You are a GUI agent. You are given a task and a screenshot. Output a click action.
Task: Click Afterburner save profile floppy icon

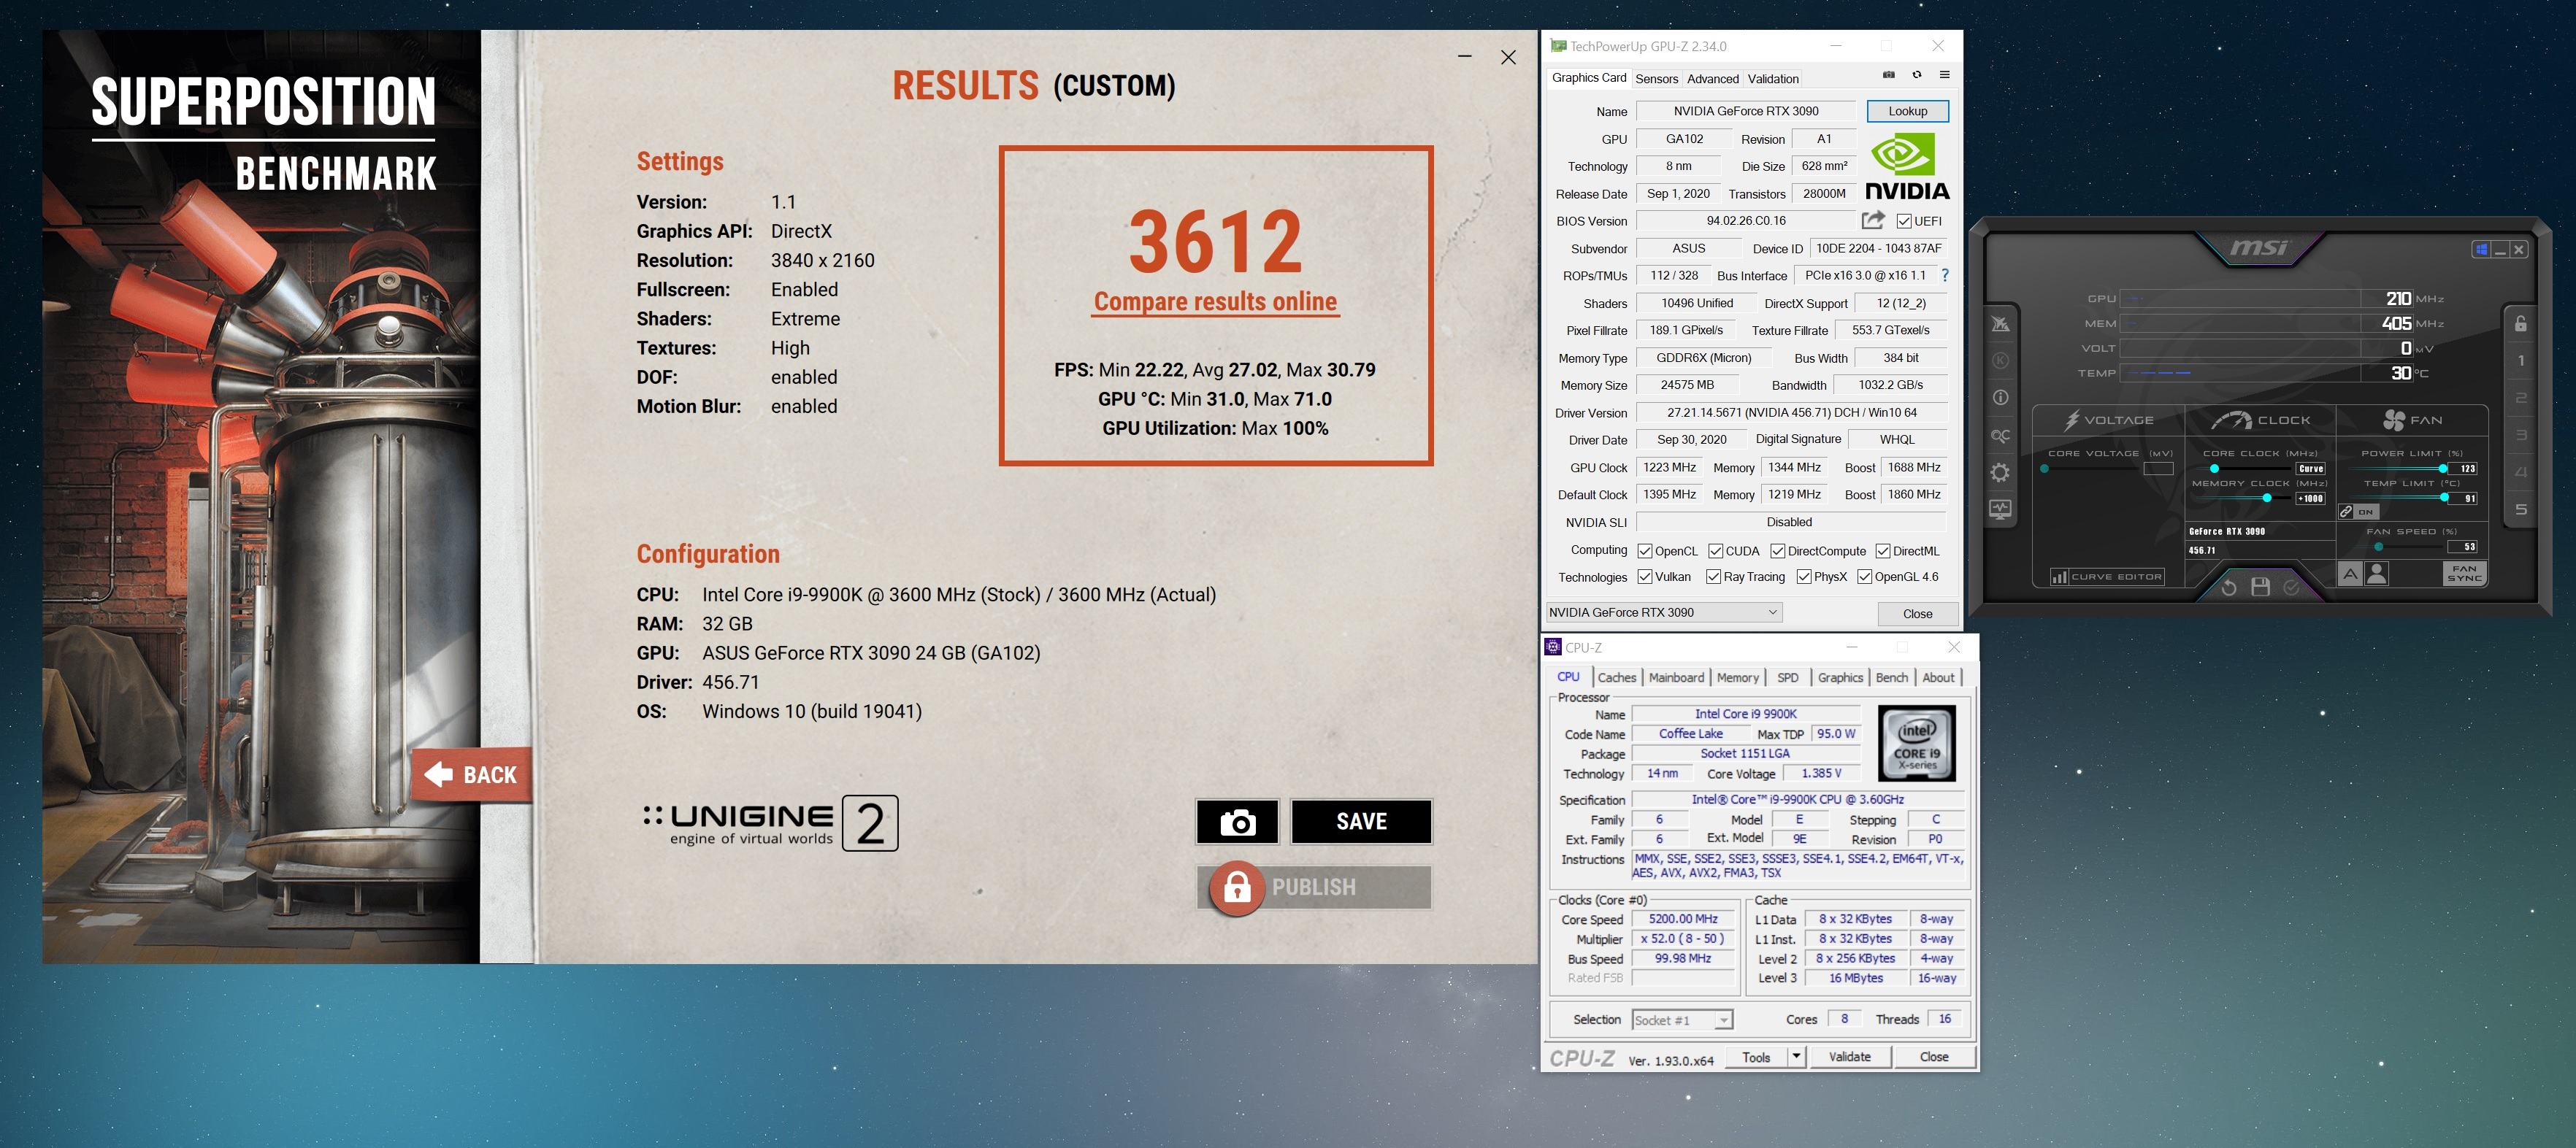click(2260, 588)
